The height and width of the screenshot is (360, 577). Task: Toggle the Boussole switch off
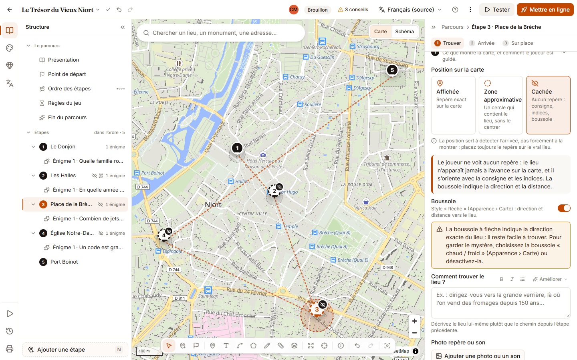[564, 208]
